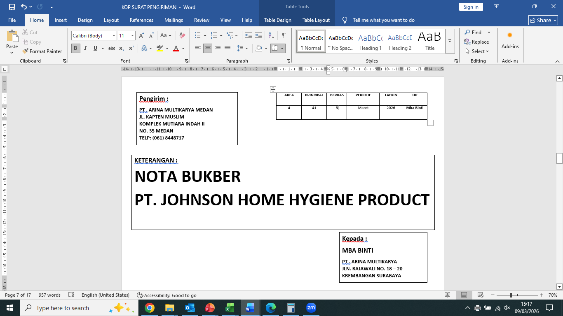Apply superscript formatting

coord(131,48)
